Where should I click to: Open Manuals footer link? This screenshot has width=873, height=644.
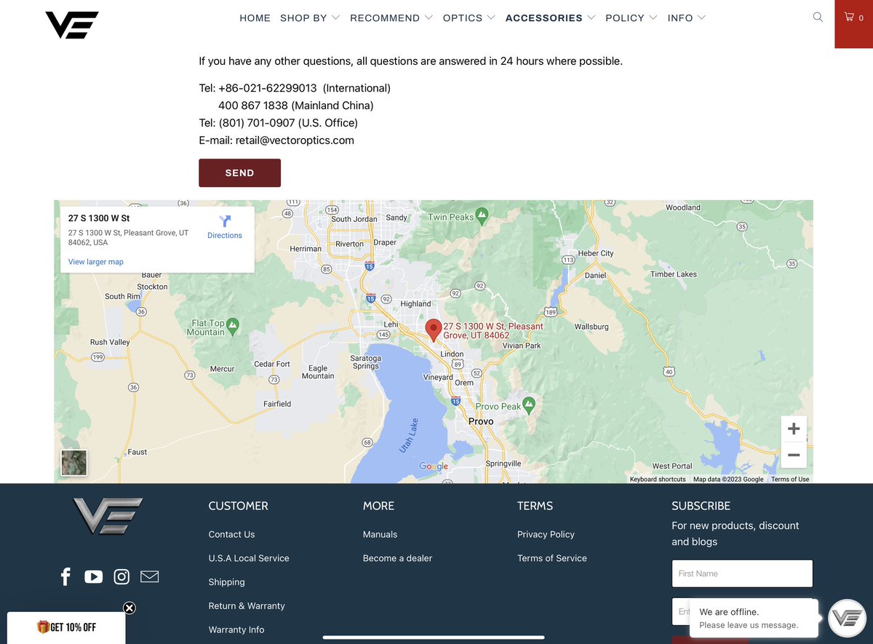380,534
